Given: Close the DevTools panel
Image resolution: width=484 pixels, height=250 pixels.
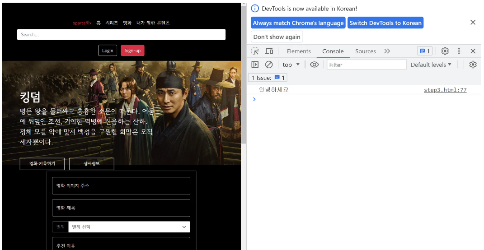Looking at the screenshot, I should [473, 51].
